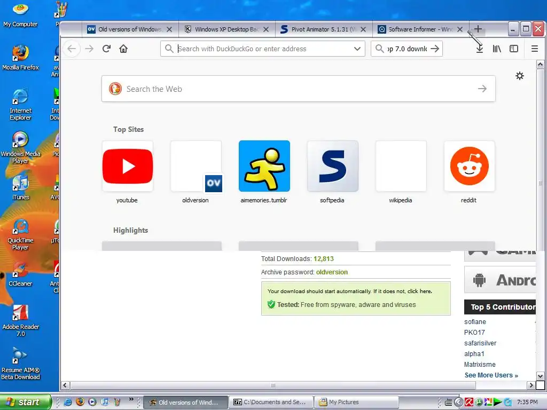Open the Internet Explorer desktop icon

point(20,104)
